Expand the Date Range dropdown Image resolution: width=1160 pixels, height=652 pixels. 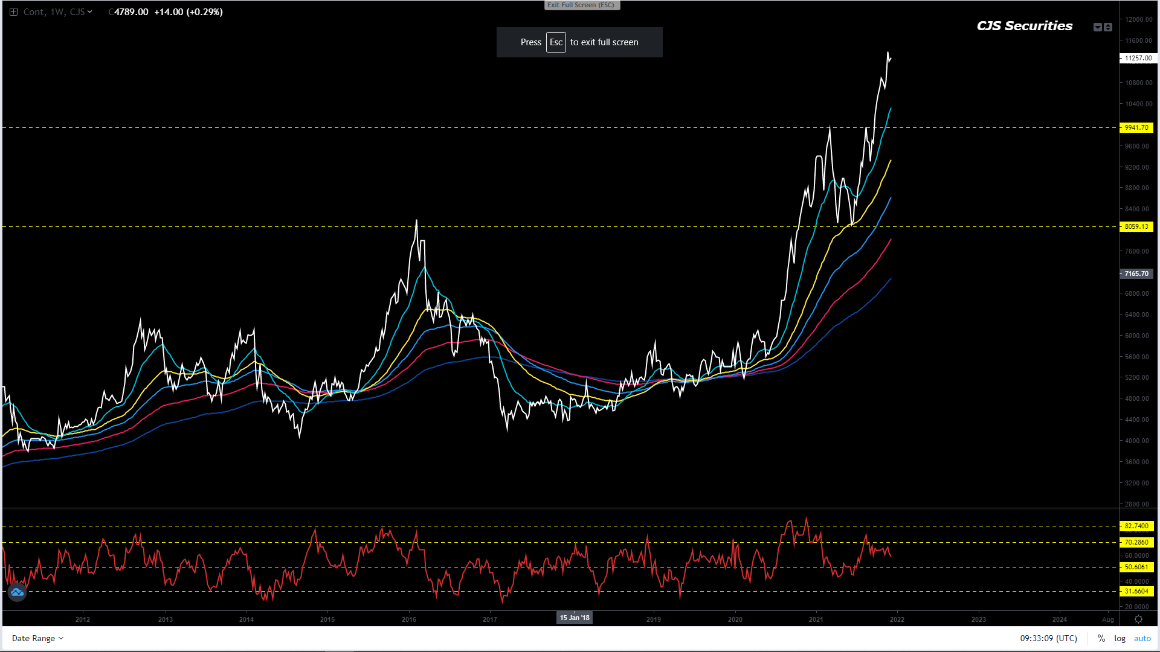pyautogui.click(x=37, y=638)
